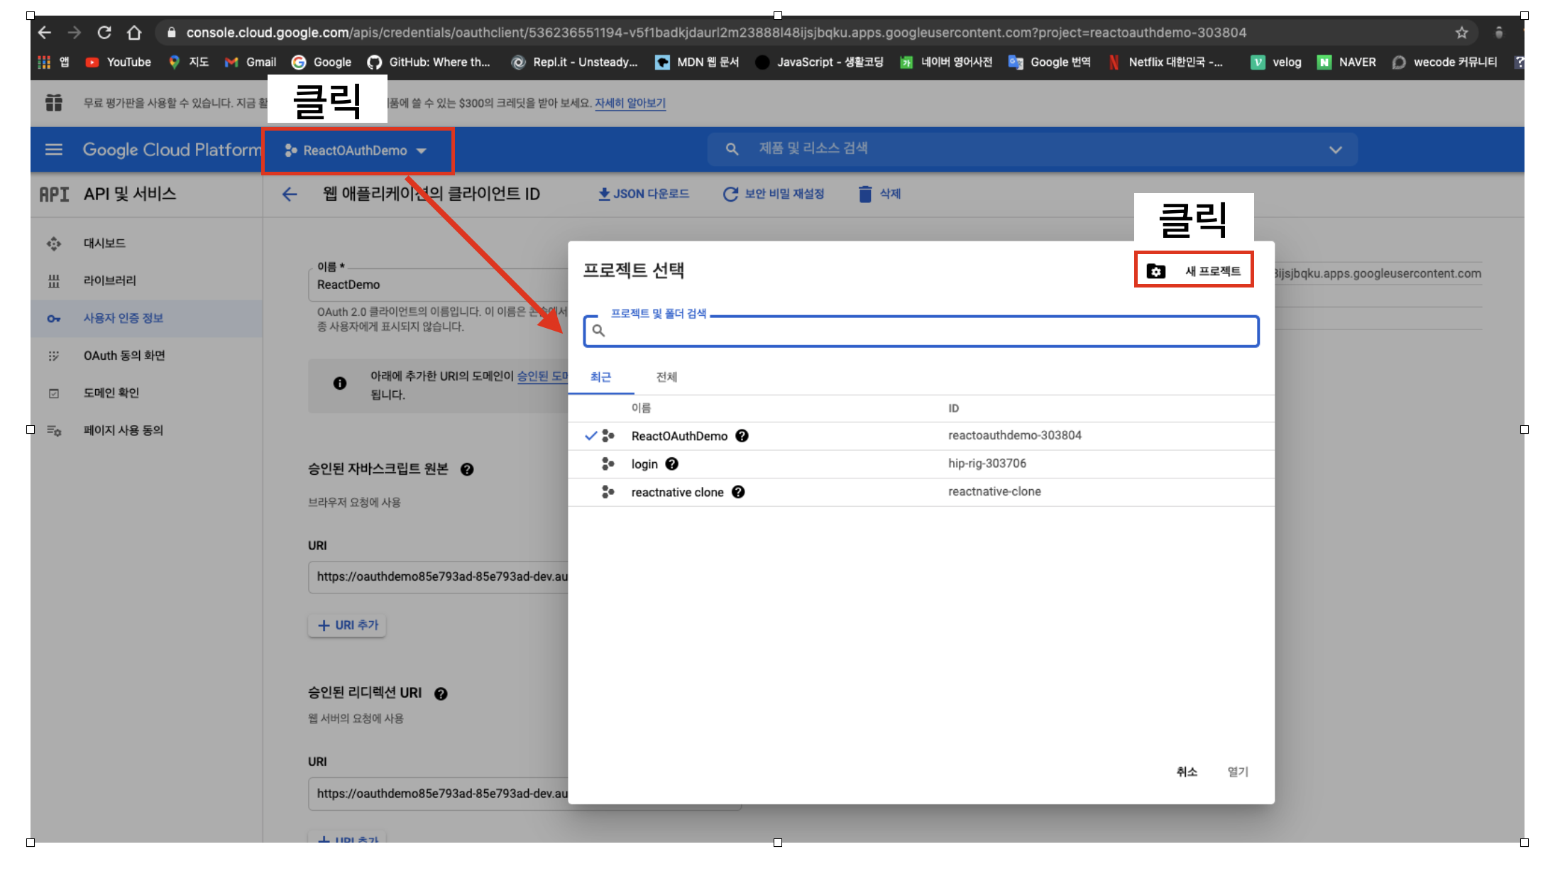Switch to the 전체 tab
The image size is (1560, 876).
click(x=666, y=377)
